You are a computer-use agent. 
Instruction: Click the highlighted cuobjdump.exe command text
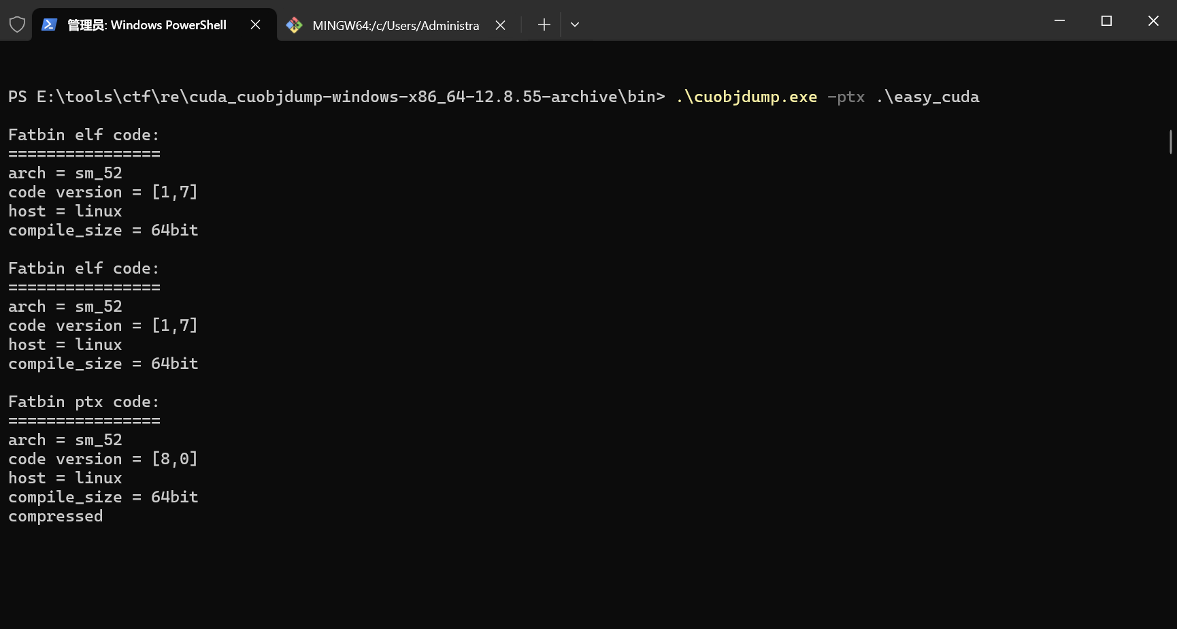tap(746, 97)
